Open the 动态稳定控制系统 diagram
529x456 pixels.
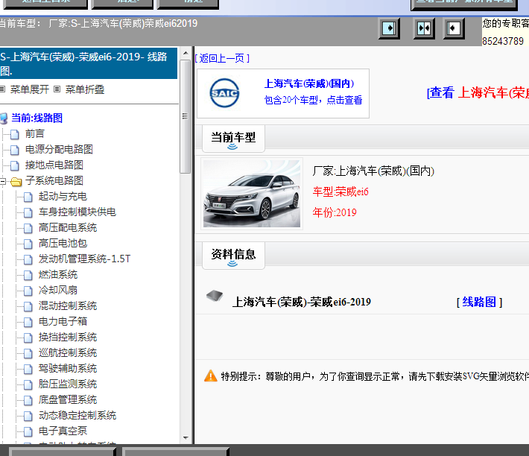click(77, 415)
